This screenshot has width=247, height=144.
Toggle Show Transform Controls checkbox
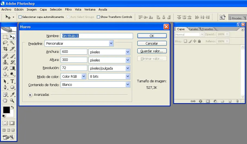click(x=98, y=17)
